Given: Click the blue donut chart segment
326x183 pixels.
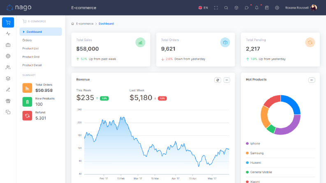Looking at the screenshot, I should click(x=292, y=103).
